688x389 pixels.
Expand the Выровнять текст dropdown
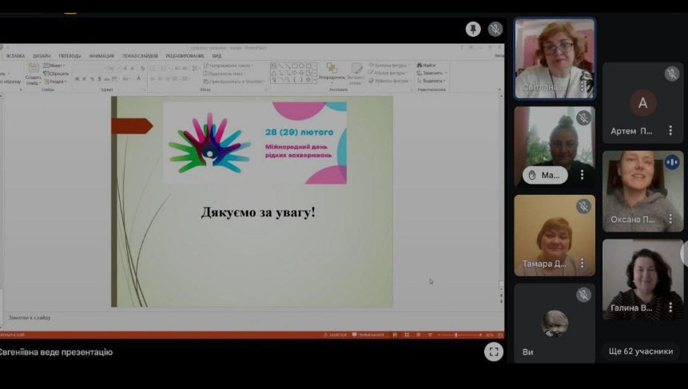tap(224, 73)
